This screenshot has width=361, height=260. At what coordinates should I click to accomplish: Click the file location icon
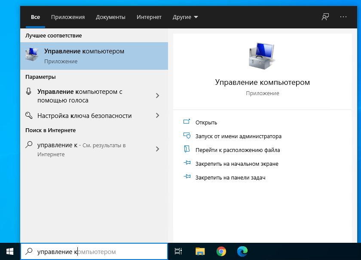[187, 149]
